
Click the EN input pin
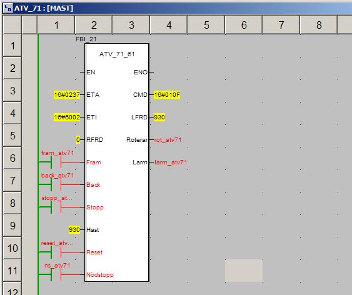[91, 72]
